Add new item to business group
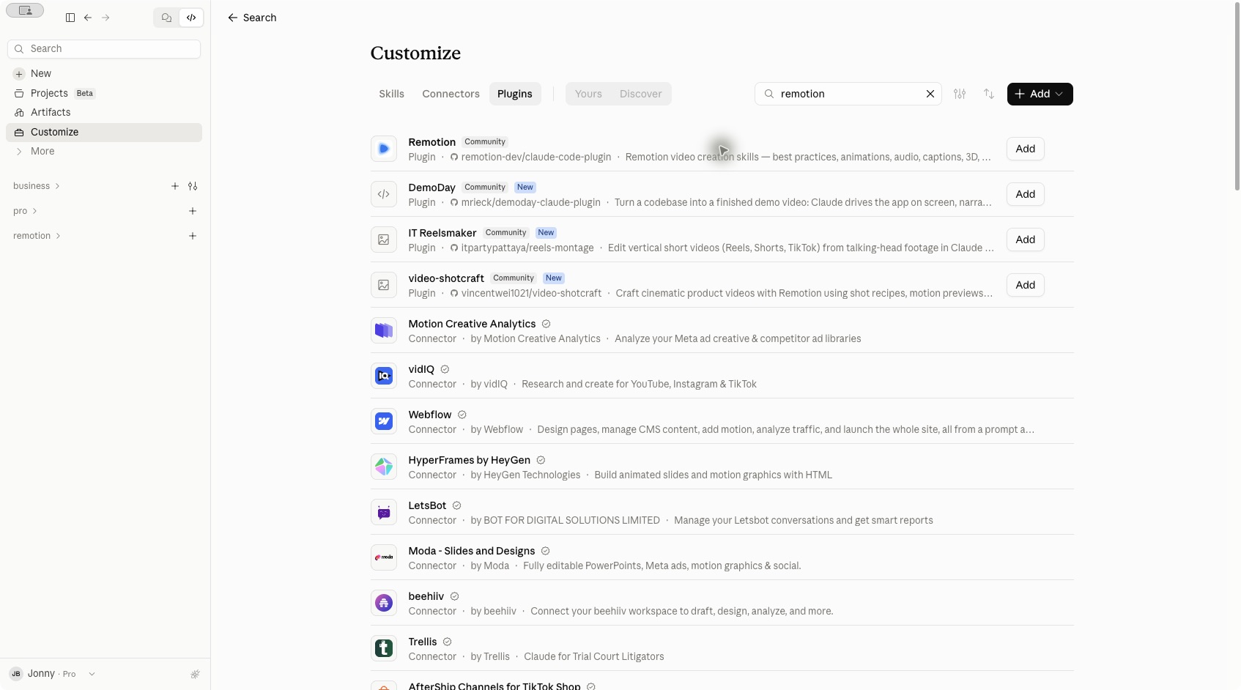This screenshot has height=690, width=1241. click(175, 186)
